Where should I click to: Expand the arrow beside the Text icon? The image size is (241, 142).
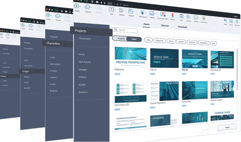click(115, 10)
